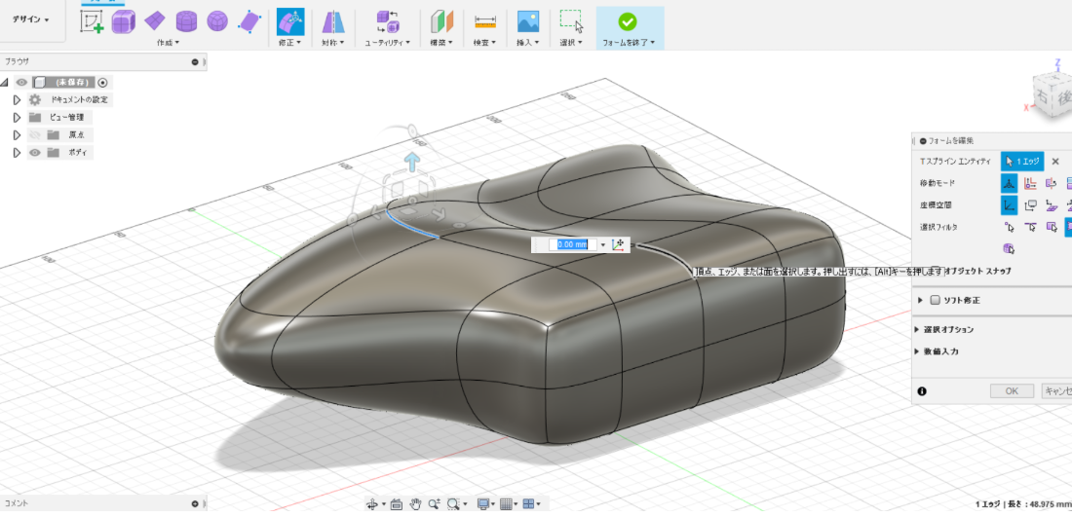Click the 0.00 mm distance input field
Image resolution: width=1072 pixels, height=517 pixels.
(571, 244)
